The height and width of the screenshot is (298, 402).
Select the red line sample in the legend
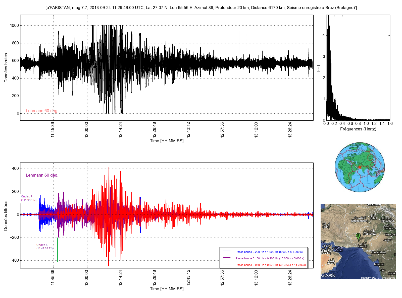tap(227, 264)
